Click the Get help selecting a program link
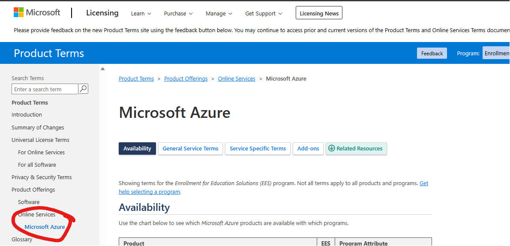Screen dimensions: 510x246 pos(150,192)
